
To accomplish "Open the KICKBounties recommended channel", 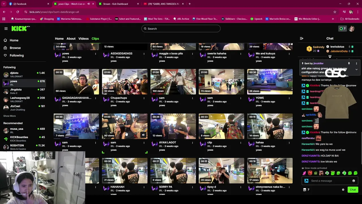I will tap(24, 139).
